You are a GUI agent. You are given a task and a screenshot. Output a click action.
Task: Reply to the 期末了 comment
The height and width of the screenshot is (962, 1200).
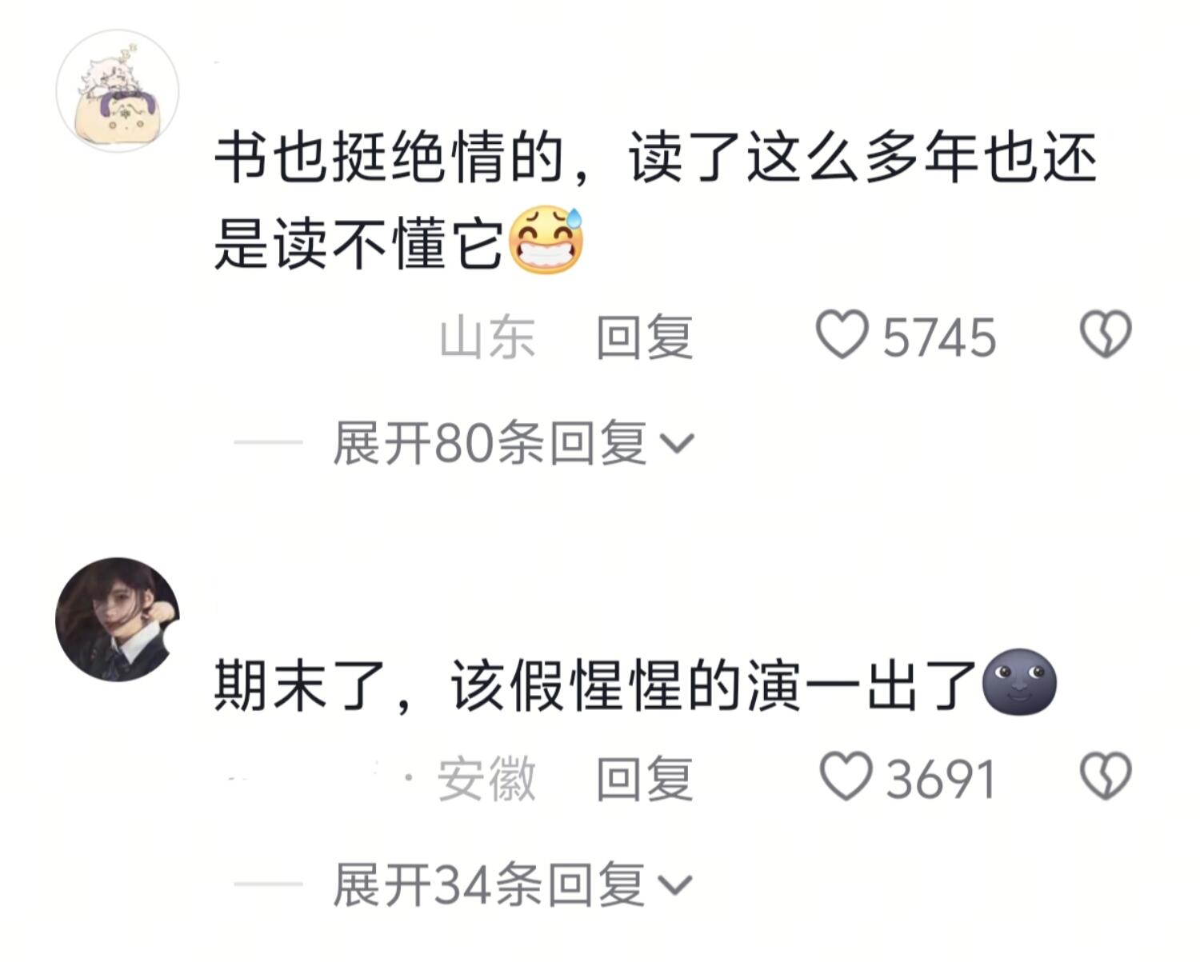pyautogui.click(x=644, y=779)
